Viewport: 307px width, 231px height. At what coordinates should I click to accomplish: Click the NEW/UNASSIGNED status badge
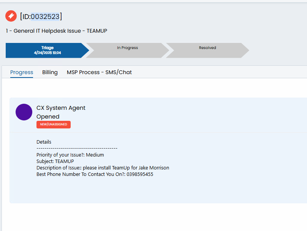point(54,125)
